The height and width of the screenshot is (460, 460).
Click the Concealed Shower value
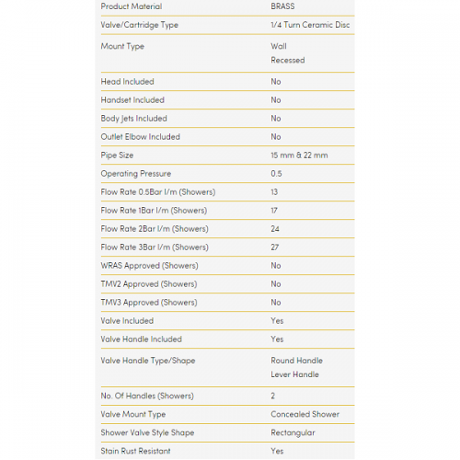click(x=305, y=414)
